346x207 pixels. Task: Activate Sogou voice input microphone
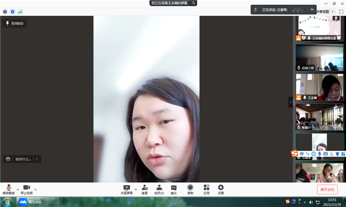point(320,154)
